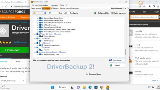The height and width of the screenshot is (90, 160).
Task: Click DriverBackup taskbar icon
Action: coord(108,87)
